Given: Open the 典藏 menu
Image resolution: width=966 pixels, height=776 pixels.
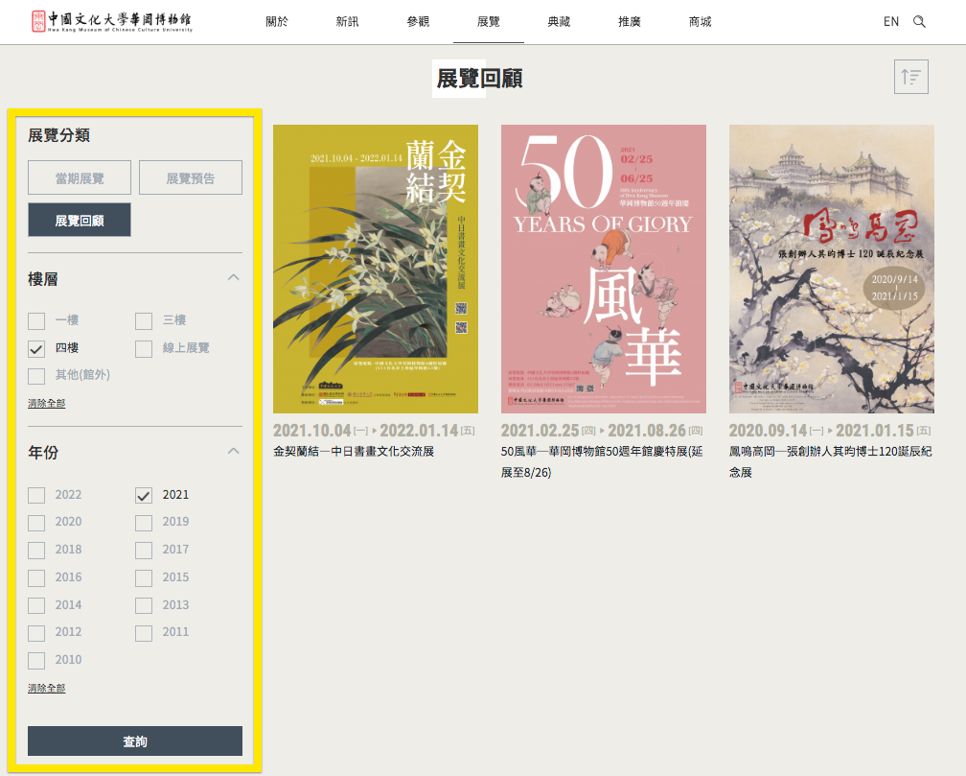Looking at the screenshot, I should tap(559, 22).
